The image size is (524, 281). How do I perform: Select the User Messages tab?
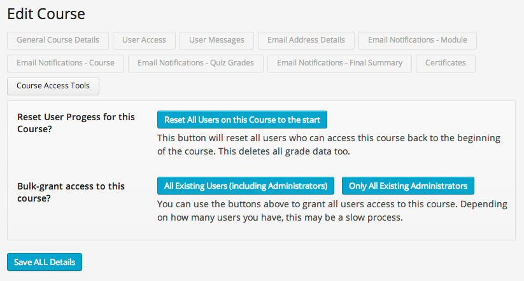216,40
